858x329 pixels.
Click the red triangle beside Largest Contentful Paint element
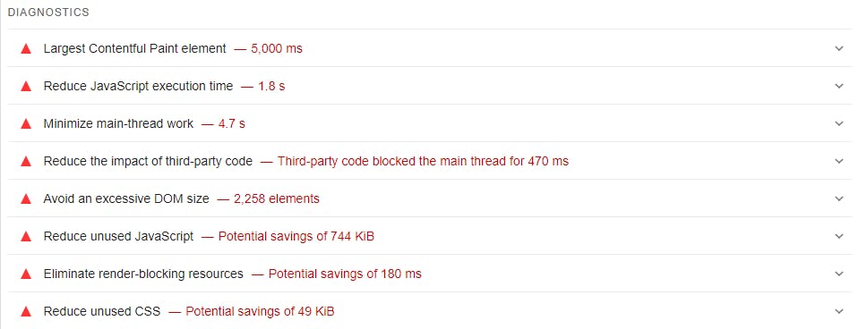pyautogui.click(x=26, y=48)
